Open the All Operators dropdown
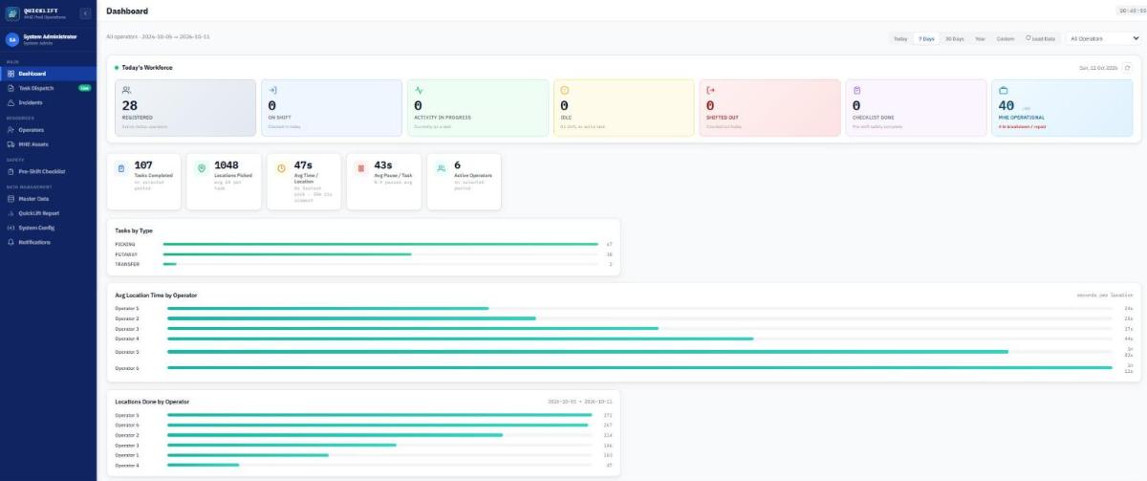This screenshot has width=1147, height=481. point(1104,38)
